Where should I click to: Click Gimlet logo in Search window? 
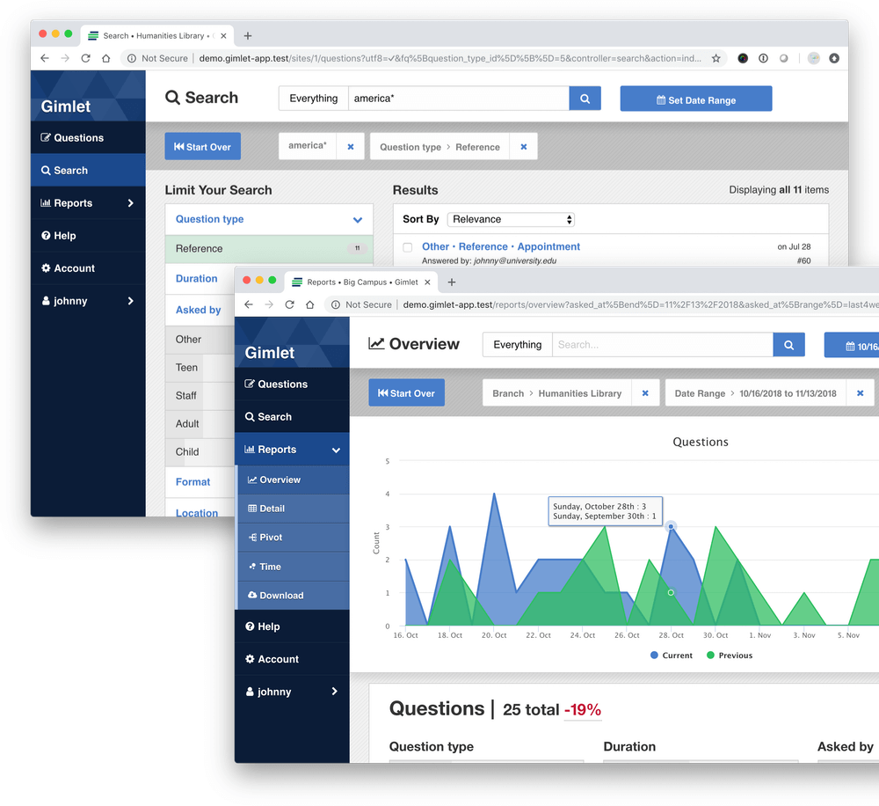tap(66, 106)
